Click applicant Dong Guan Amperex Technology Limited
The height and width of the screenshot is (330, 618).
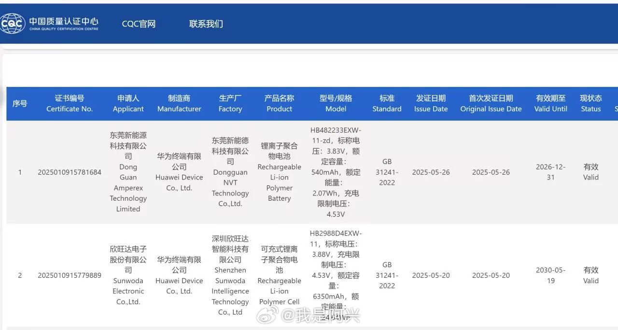(x=128, y=172)
